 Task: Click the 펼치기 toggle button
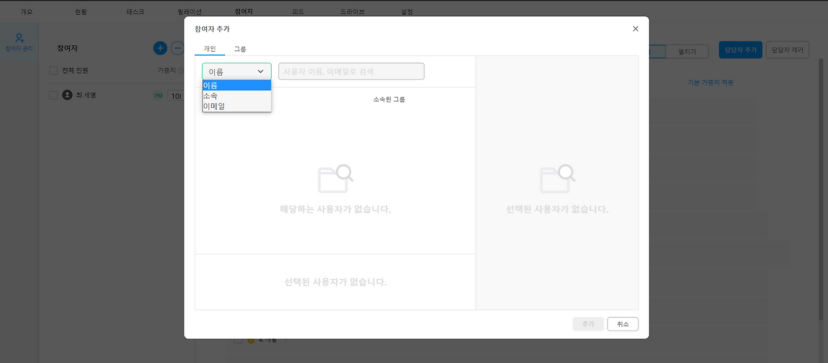(686, 52)
